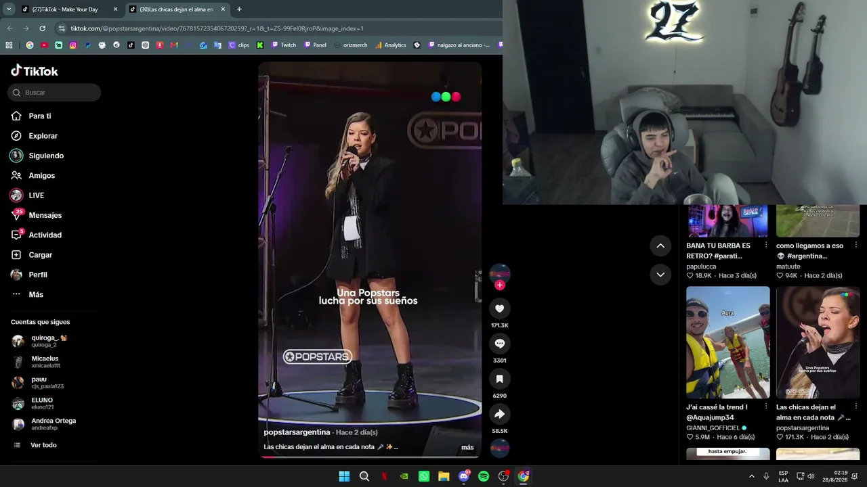The width and height of the screenshot is (867, 487).
Task: Follow popstarsargentina with the red plus button
Action: [x=500, y=285]
